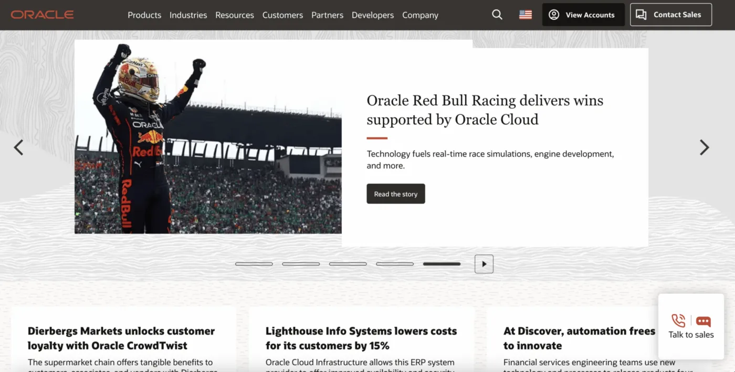The height and width of the screenshot is (372, 735).
Task: Play the carousel slideshow
Action: tap(484, 264)
